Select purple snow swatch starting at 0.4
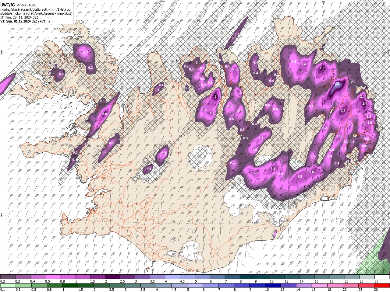Viewport: 390px width, 292px height. (x=37, y=277)
